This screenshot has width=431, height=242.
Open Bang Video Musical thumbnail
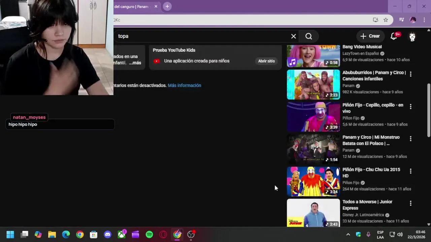click(313, 56)
